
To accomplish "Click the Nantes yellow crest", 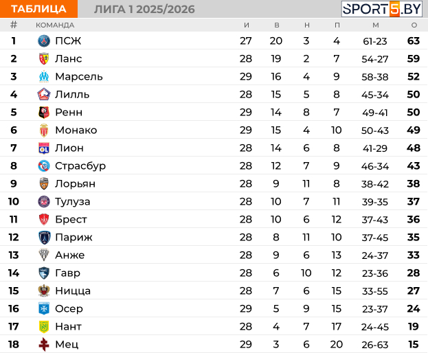I will (44, 327).
